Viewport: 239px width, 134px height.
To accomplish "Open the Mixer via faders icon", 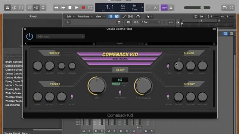I will tap(36, 7).
